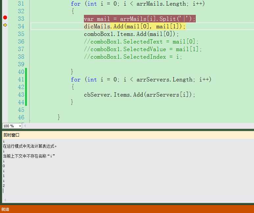Viewport: 254px width, 213px height.
Task: Click the for loop over arrMails.Length
Action: pyautogui.click(x=138, y=4)
